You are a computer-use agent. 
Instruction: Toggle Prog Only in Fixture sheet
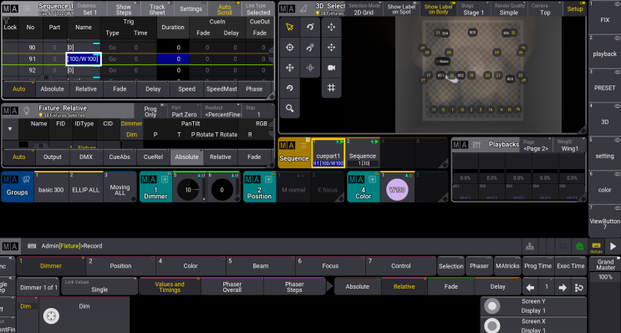pos(150,111)
